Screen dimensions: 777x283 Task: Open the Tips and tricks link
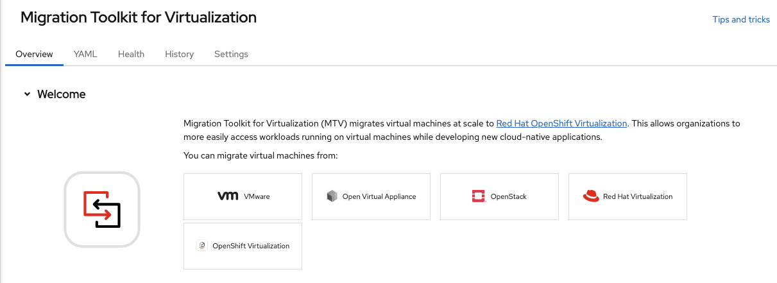click(741, 19)
